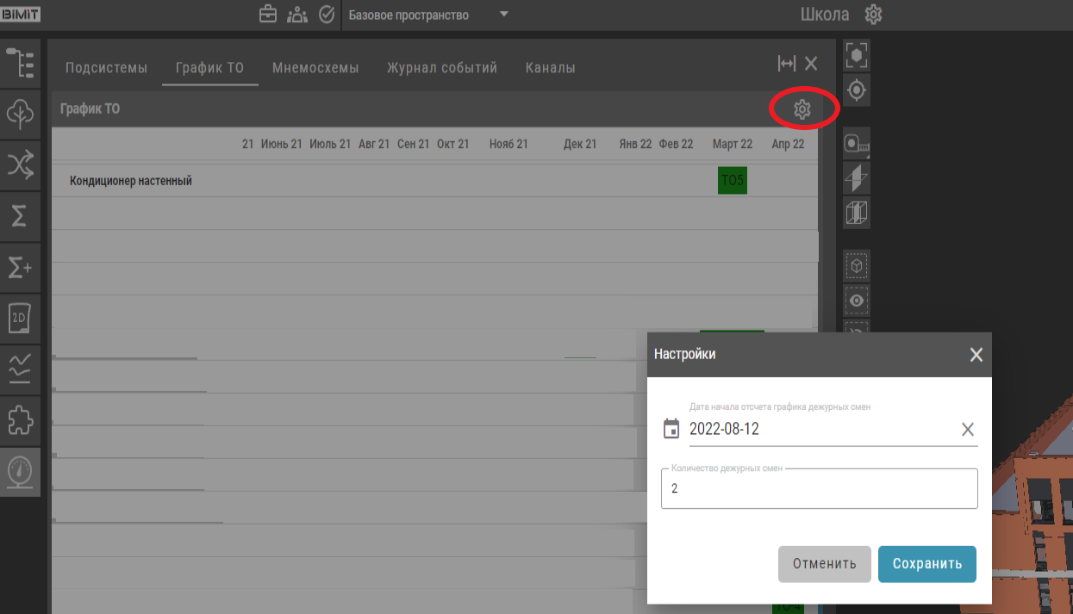Open График ТО settings gear
The height and width of the screenshot is (614, 1073).
(802, 109)
